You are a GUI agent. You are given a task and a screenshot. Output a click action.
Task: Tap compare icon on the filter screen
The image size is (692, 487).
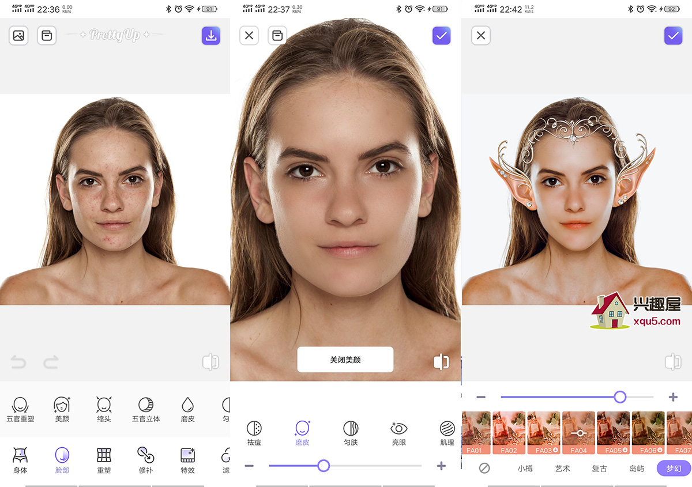672,362
